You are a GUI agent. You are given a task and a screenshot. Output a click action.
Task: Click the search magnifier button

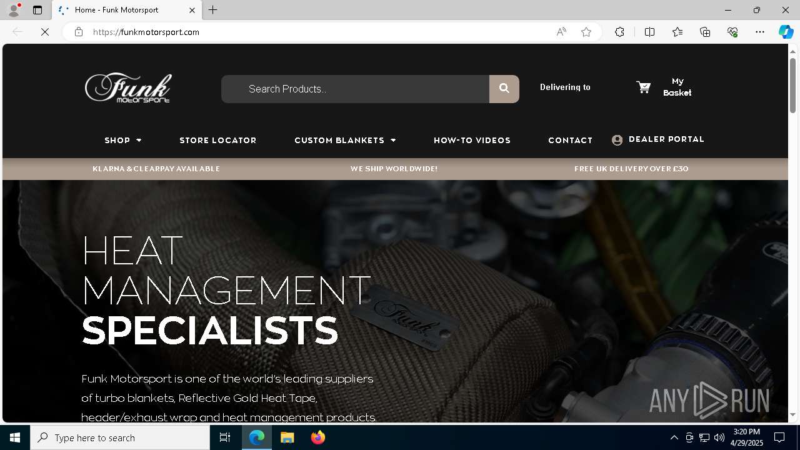click(504, 89)
